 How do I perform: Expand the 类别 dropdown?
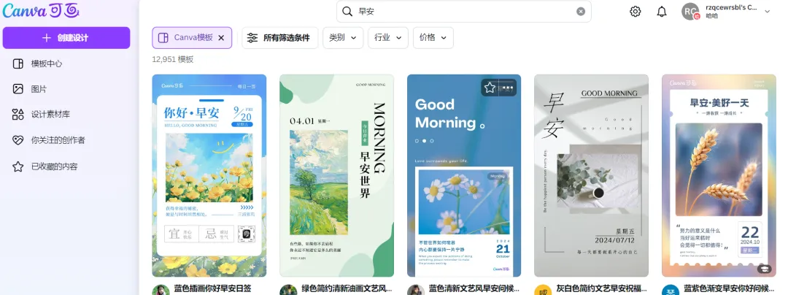click(343, 38)
